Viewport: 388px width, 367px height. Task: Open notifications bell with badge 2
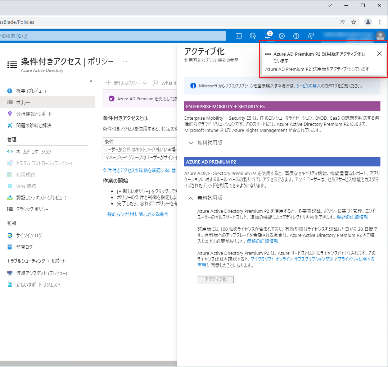pos(268,36)
